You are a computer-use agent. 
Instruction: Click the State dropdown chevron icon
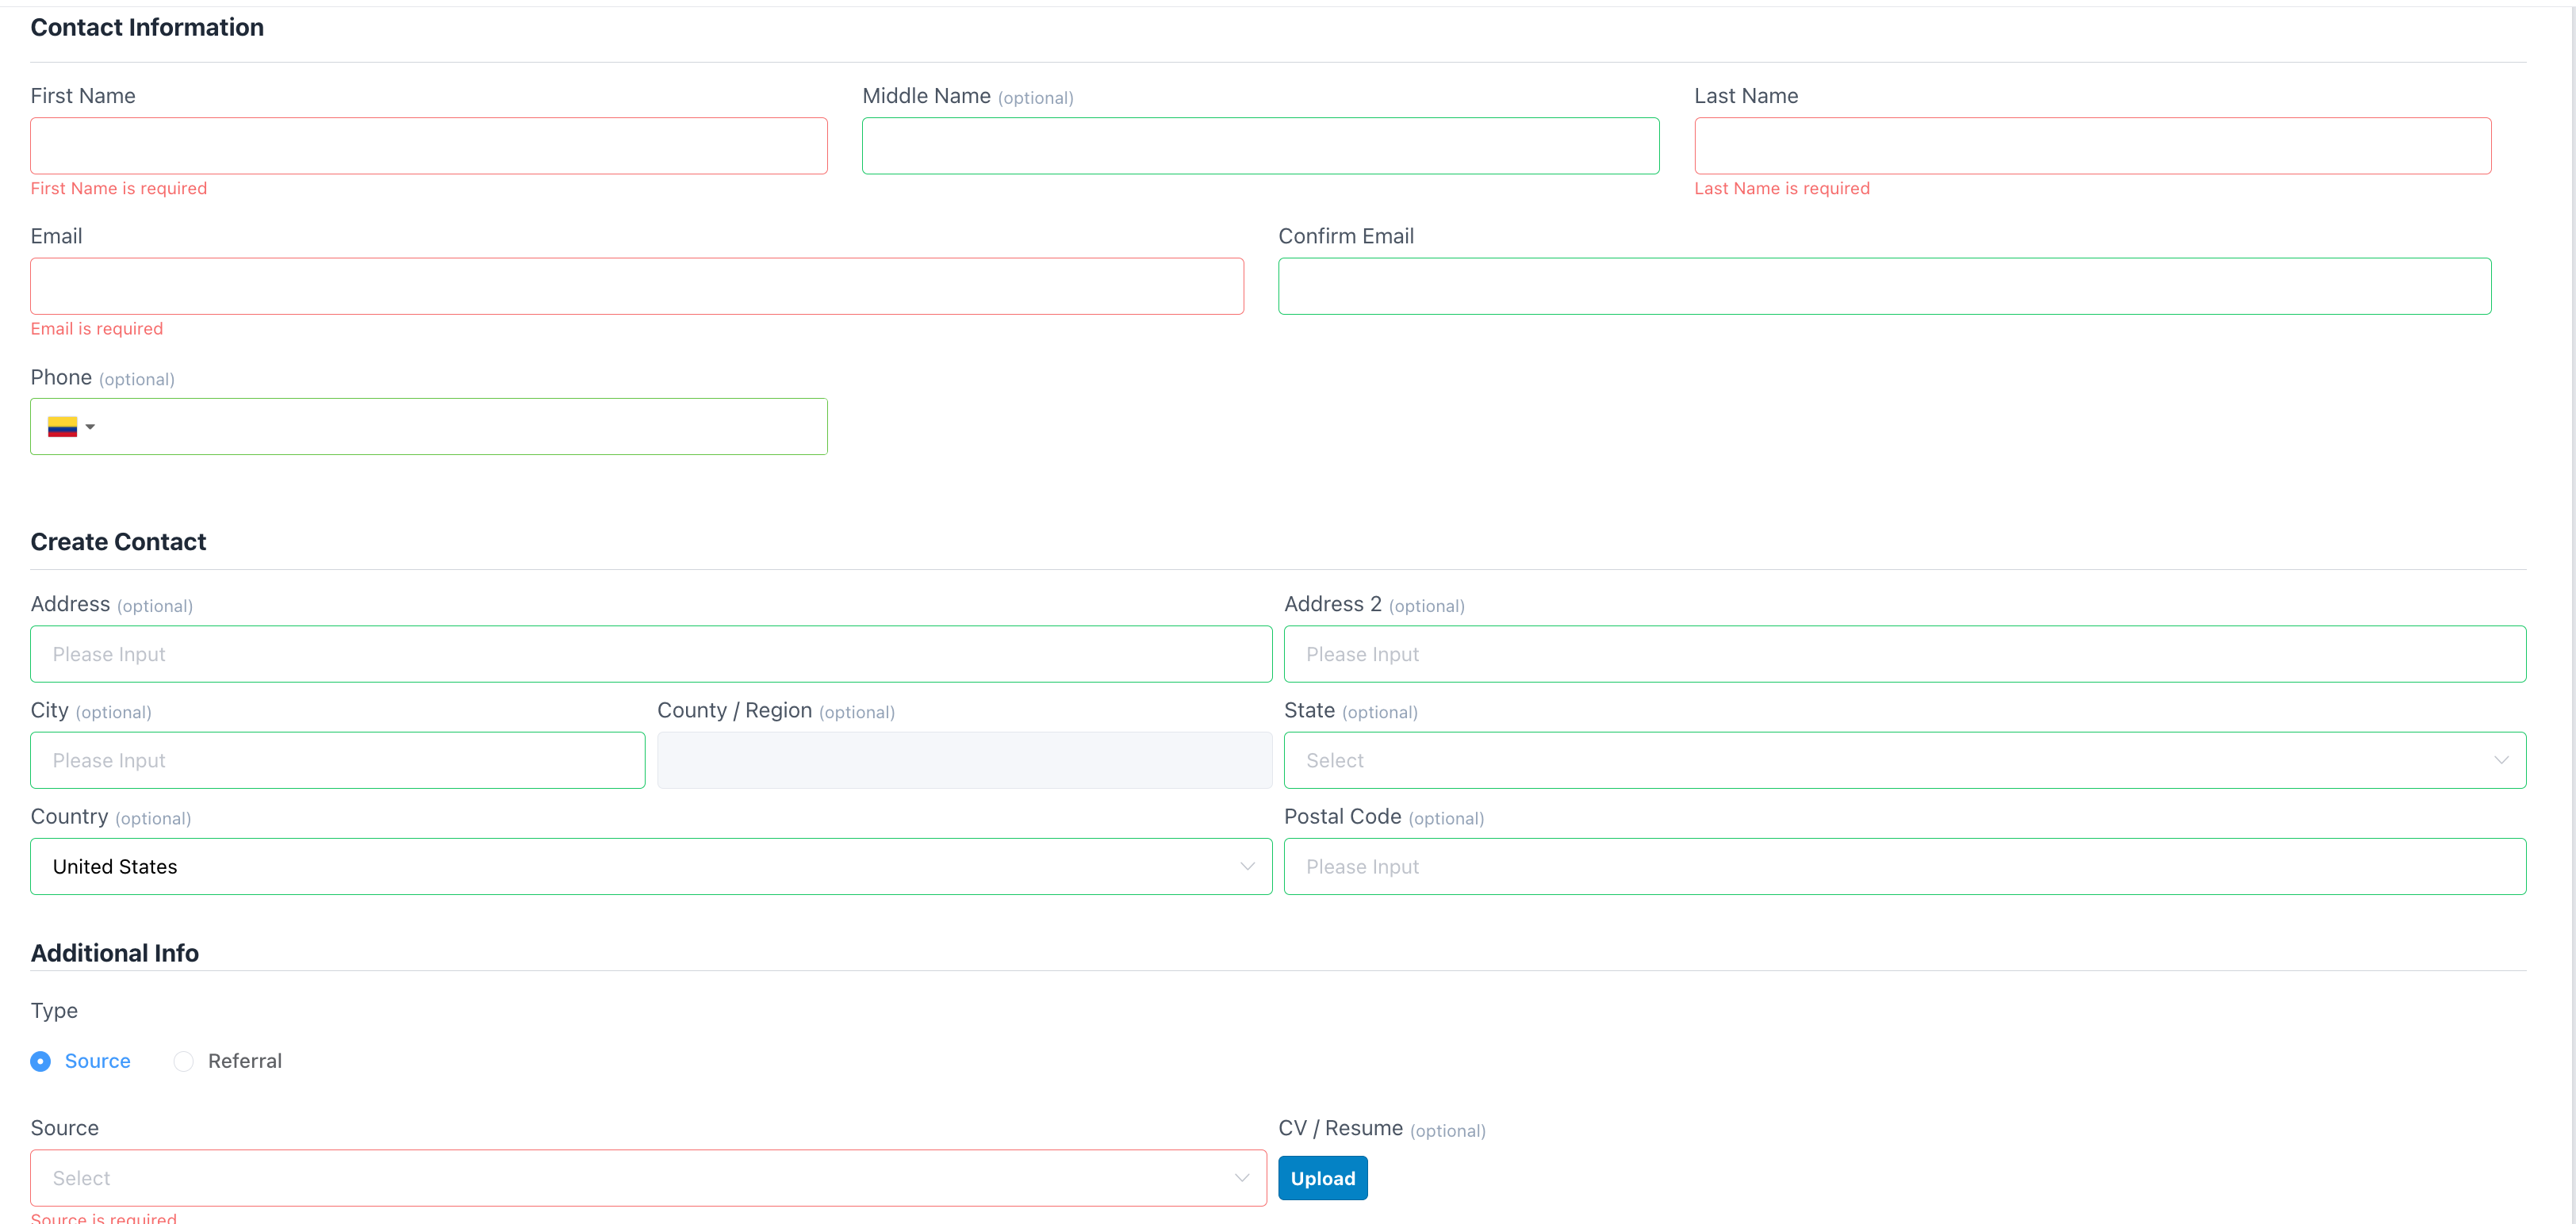tap(2501, 760)
